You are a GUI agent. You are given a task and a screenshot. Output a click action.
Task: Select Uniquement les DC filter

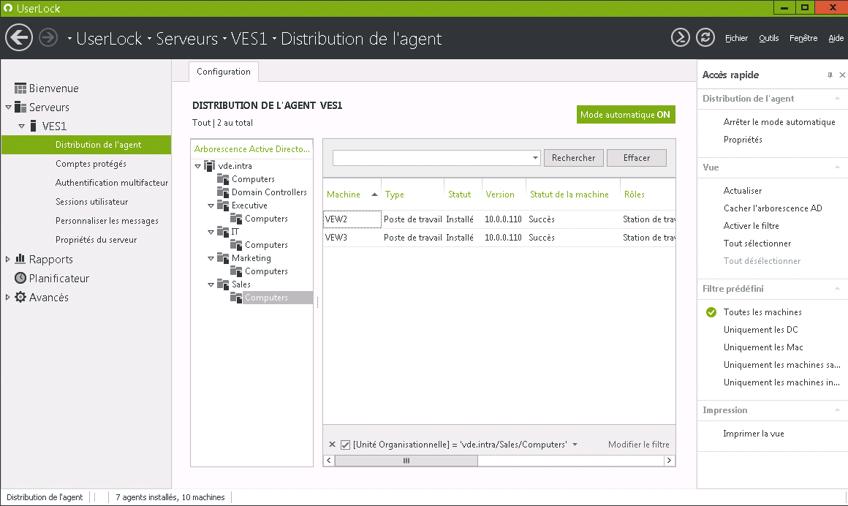(761, 330)
